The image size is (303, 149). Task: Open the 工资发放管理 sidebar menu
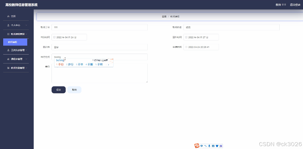(x=16, y=50)
